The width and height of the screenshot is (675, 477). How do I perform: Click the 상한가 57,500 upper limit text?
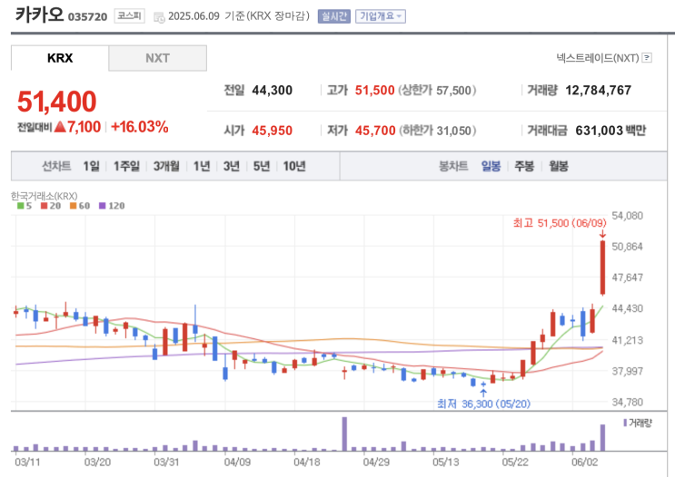[437, 91]
